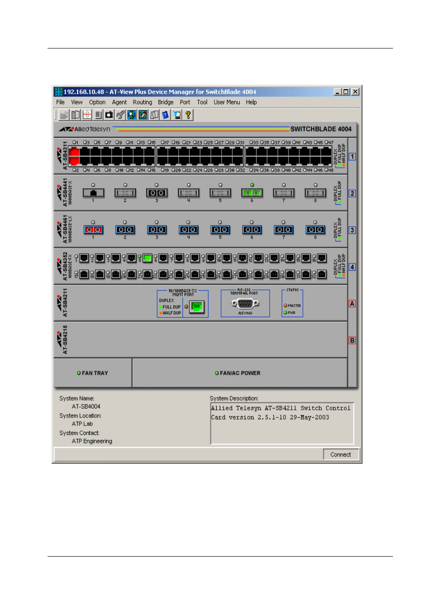
Task: Click the text list toolbar icon
Action: (x=98, y=115)
